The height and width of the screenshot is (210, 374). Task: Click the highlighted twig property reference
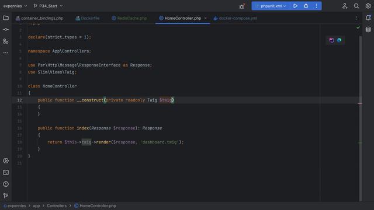tap(86, 142)
